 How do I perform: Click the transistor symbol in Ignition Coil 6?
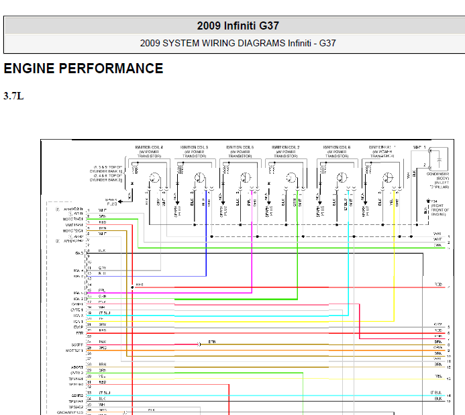(x=342, y=178)
